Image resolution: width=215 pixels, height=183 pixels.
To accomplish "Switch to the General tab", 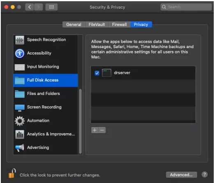I will pos(74,25).
